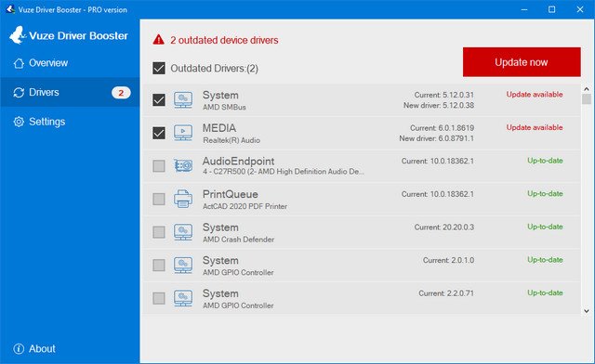Minimize the Vuze Driver Booster window
This screenshot has width=595, height=364.
click(524, 9)
